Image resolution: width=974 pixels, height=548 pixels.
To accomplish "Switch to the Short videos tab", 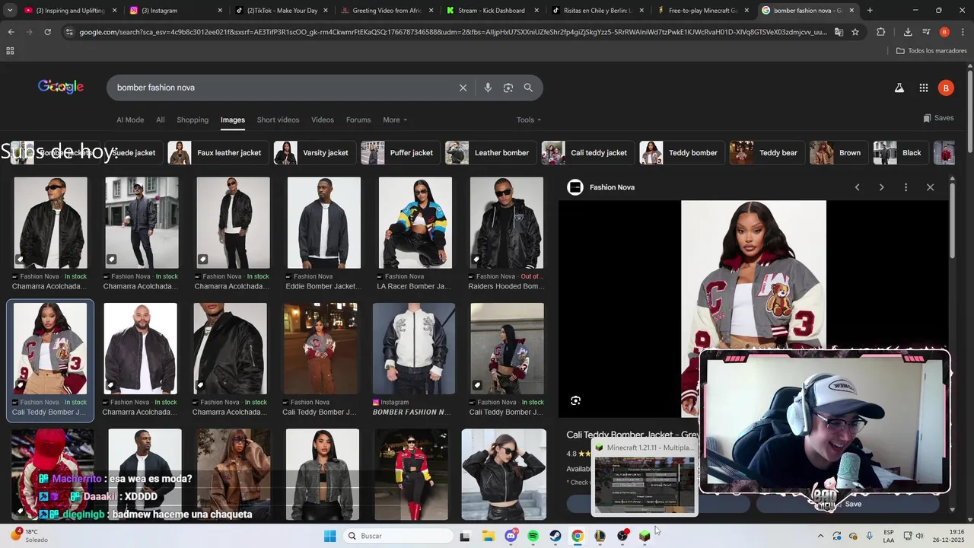I will [x=278, y=119].
